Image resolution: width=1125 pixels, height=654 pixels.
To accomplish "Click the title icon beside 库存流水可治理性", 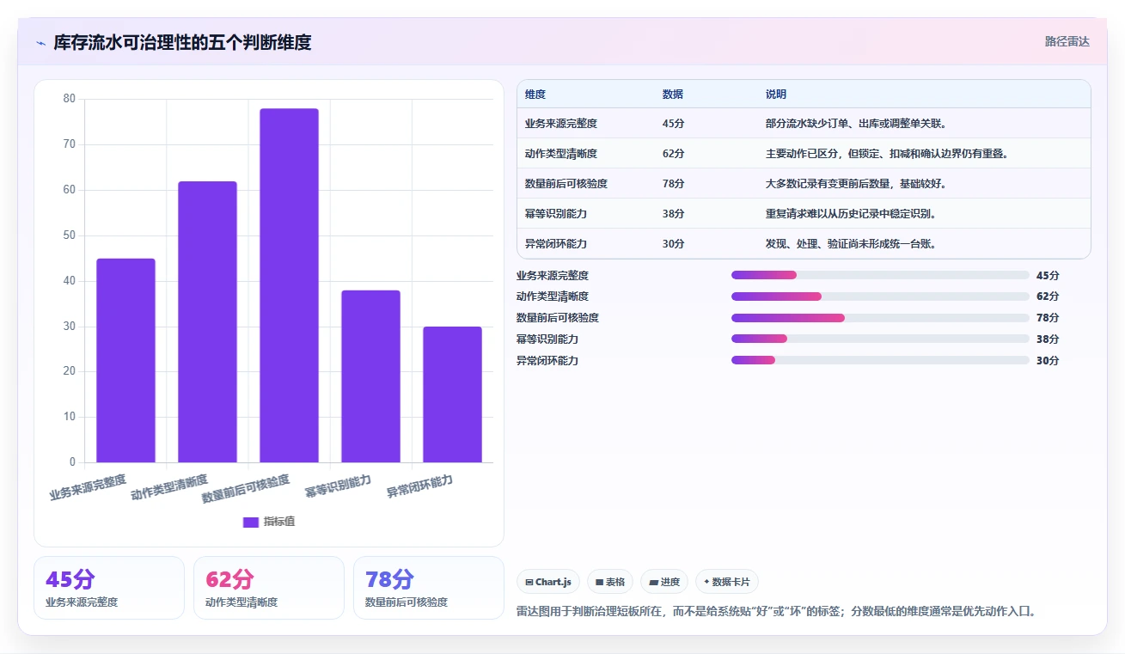I will point(40,43).
